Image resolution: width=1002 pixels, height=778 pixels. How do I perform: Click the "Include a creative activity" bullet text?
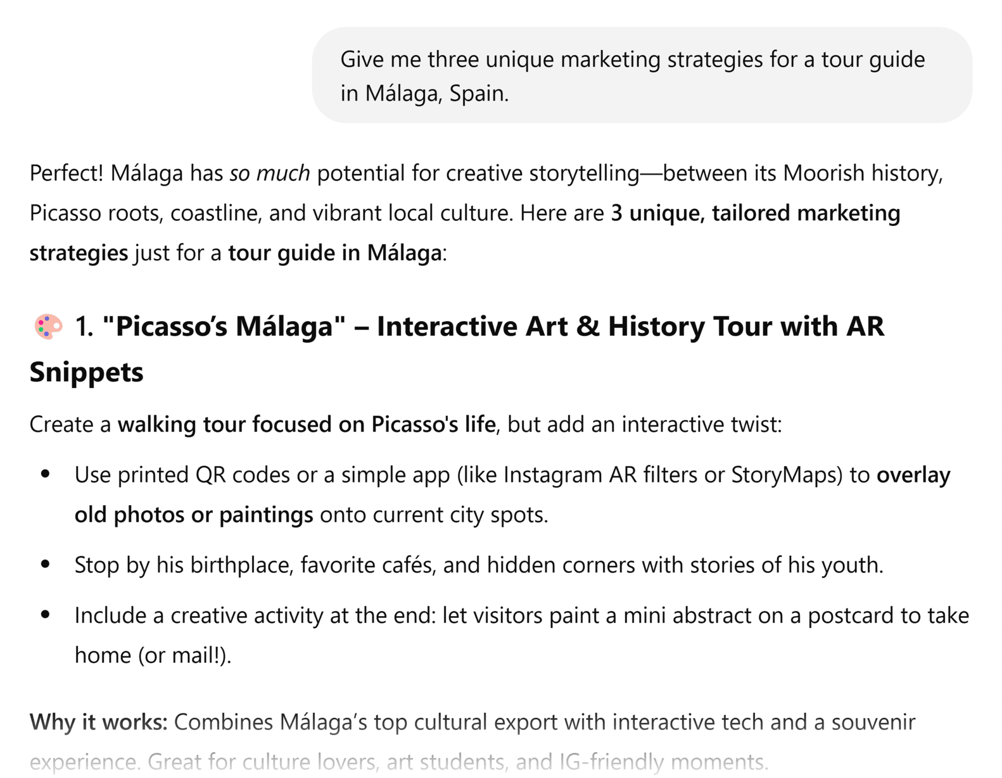click(x=521, y=616)
